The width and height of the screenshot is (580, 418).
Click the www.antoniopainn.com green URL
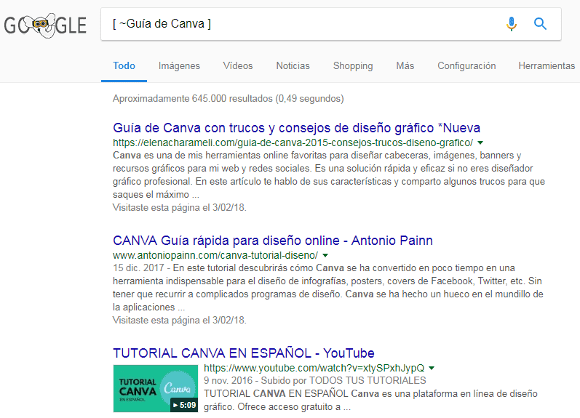(215, 255)
